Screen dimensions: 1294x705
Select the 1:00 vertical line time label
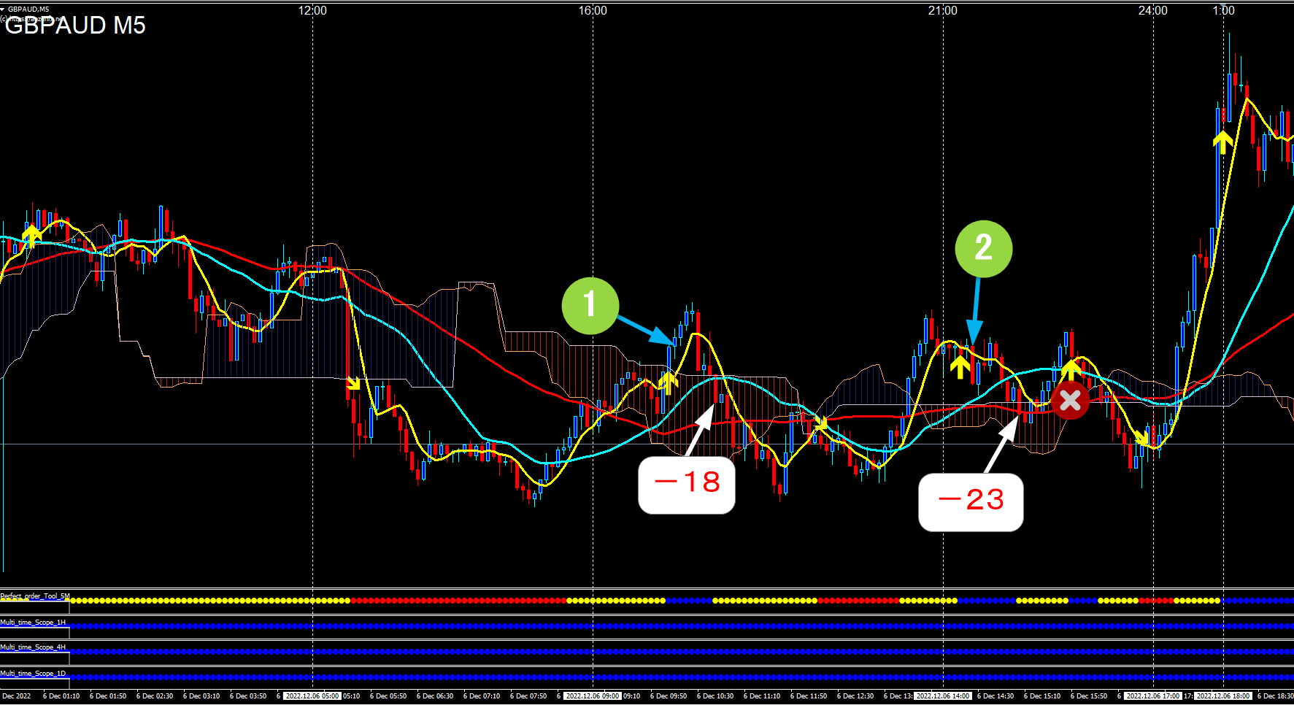pyautogui.click(x=1224, y=10)
